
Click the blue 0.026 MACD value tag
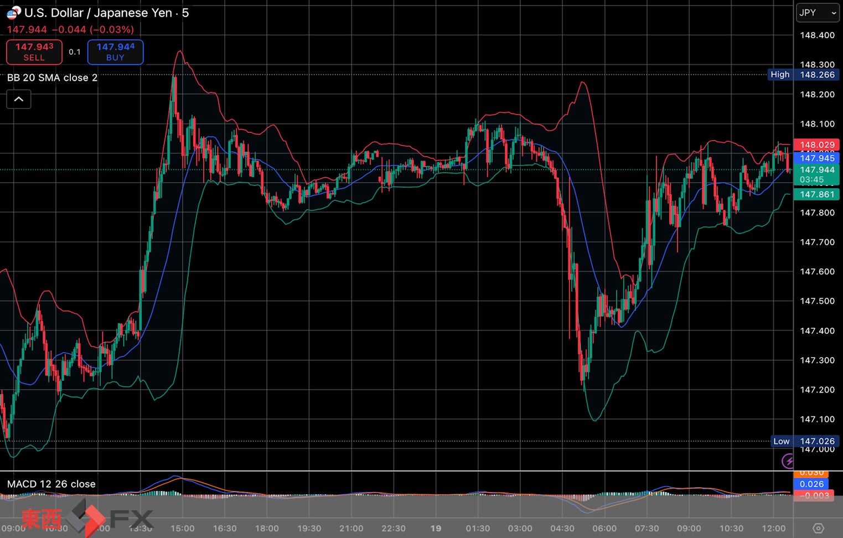[811, 484]
